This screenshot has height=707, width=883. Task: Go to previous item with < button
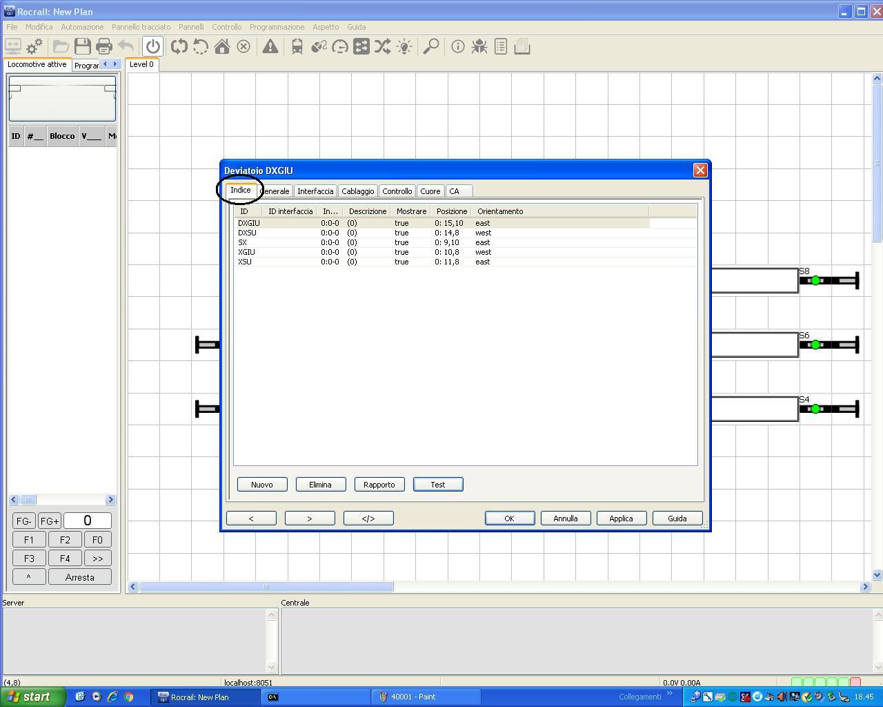click(x=251, y=519)
